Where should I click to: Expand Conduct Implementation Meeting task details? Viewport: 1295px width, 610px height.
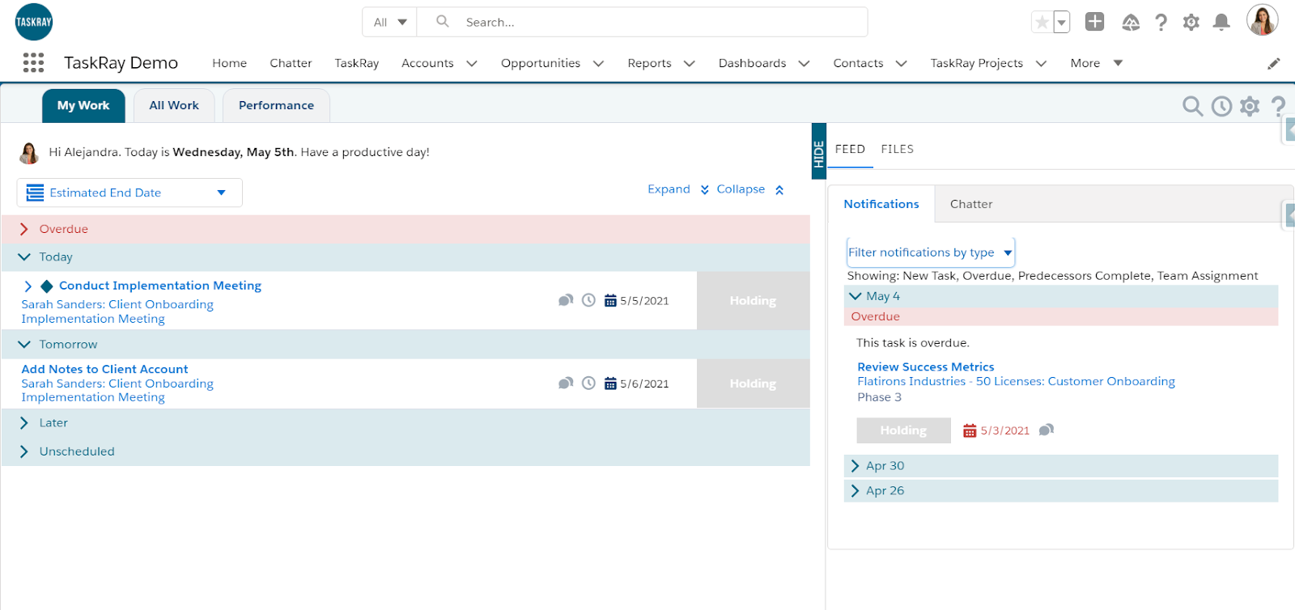tap(28, 286)
